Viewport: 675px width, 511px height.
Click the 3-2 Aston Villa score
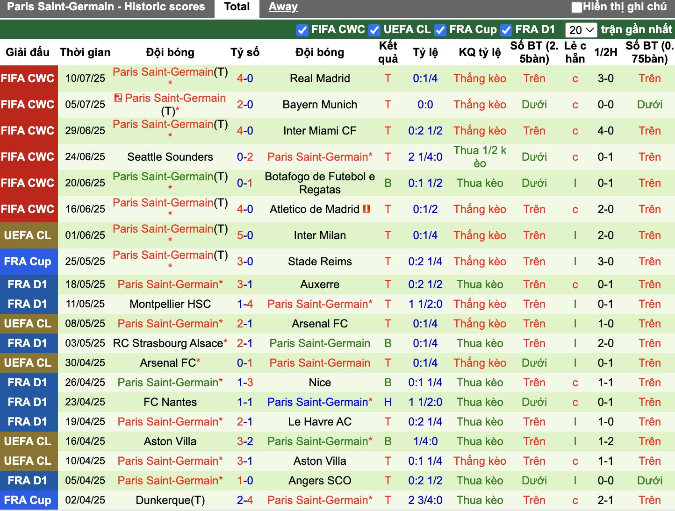pos(245,441)
